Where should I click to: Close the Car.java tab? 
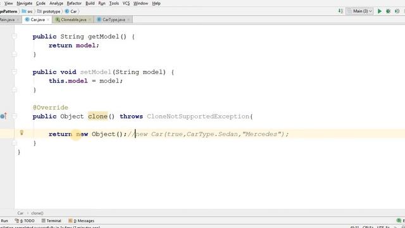tap(48, 20)
